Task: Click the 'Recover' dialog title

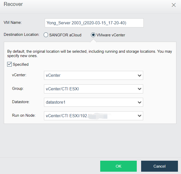Action: point(13,4)
